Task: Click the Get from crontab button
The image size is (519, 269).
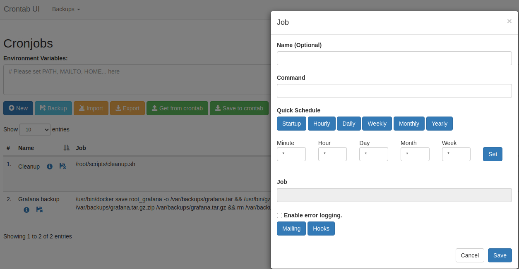Action: 177,108
